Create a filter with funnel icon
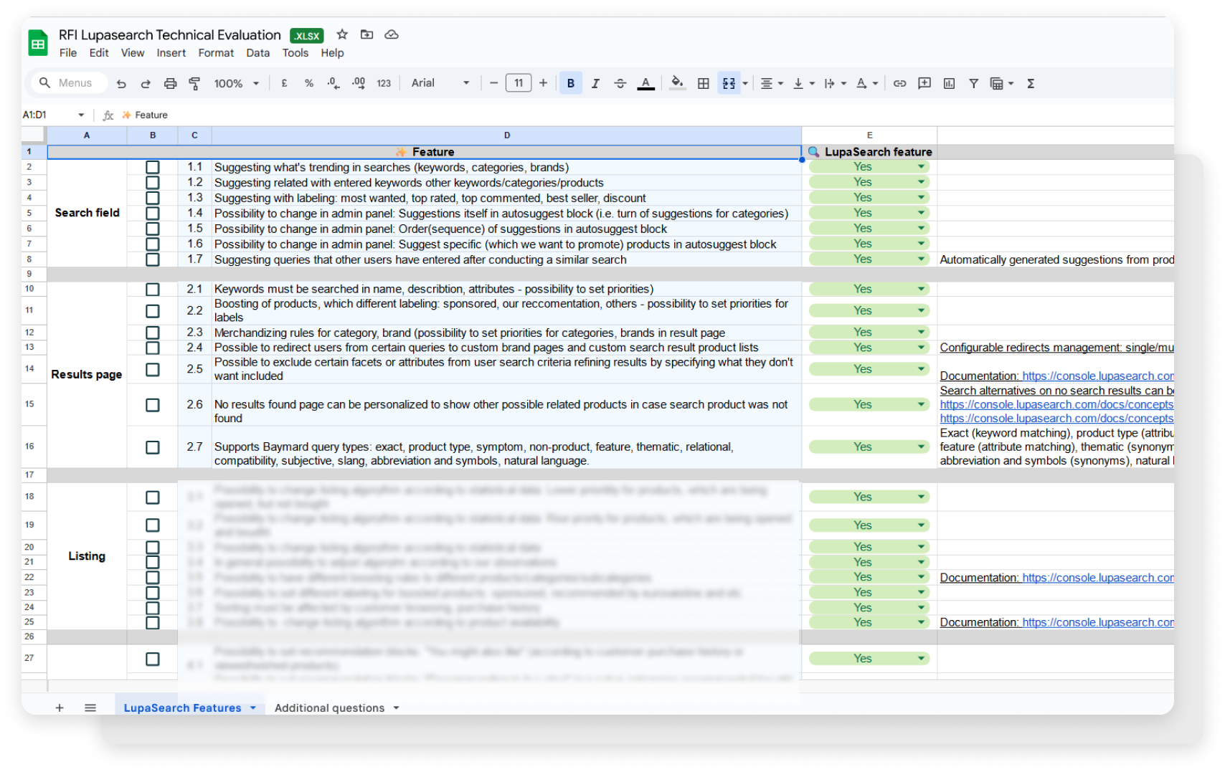1225x772 pixels. [973, 83]
